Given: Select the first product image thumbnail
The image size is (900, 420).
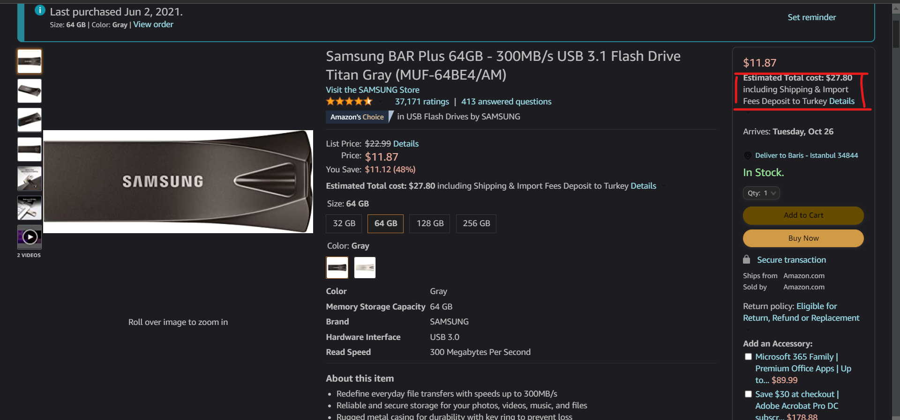Looking at the screenshot, I should pos(30,61).
